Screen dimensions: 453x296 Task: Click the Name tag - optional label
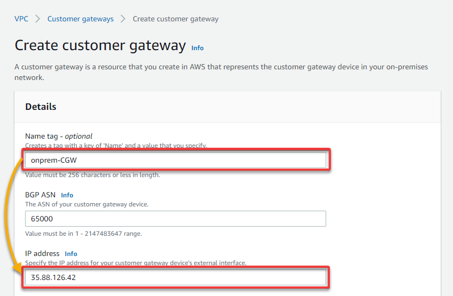[59, 136]
